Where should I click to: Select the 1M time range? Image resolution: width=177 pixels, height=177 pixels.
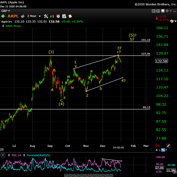click(x=92, y=175)
